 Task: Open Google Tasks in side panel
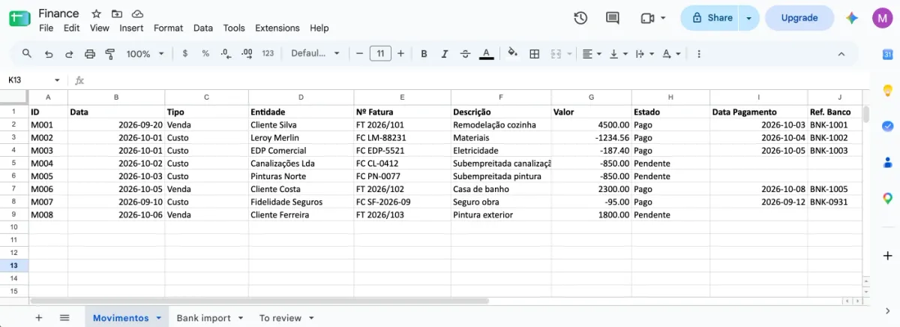[x=887, y=125]
